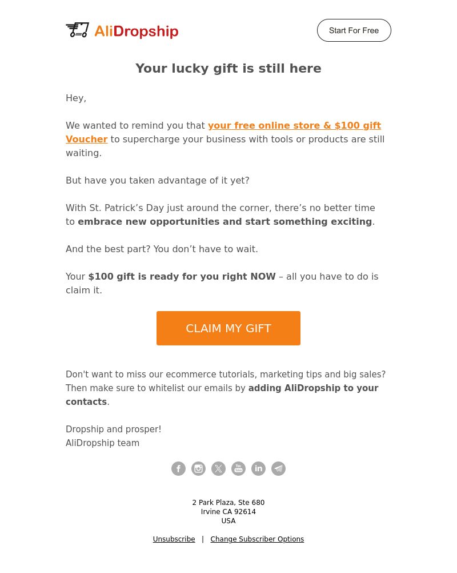Click the 'Dropship and prosper!' sign-off line
The height and width of the screenshot is (573, 457).
(x=114, y=429)
